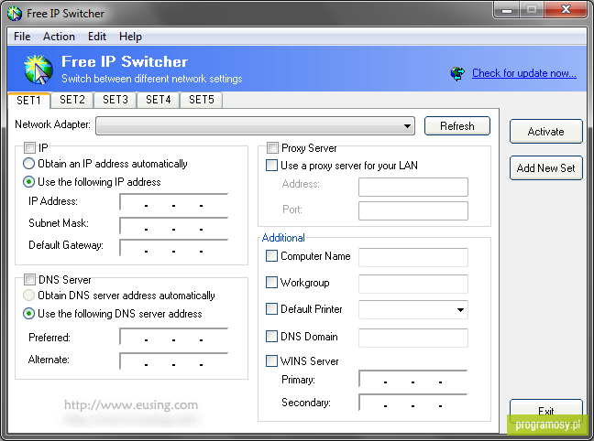The width and height of the screenshot is (594, 441).
Task: Click the Computer Name text field
Action: (x=413, y=258)
